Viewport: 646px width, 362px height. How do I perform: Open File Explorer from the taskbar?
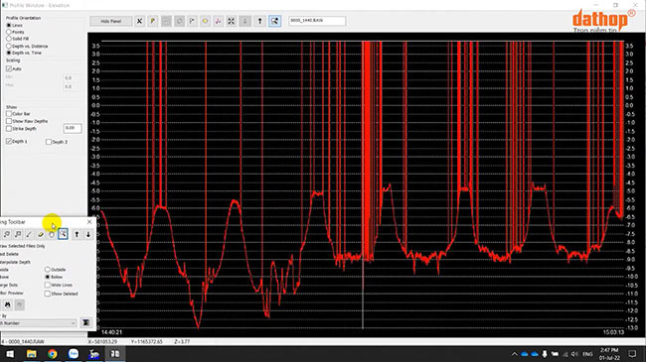(x=32, y=354)
